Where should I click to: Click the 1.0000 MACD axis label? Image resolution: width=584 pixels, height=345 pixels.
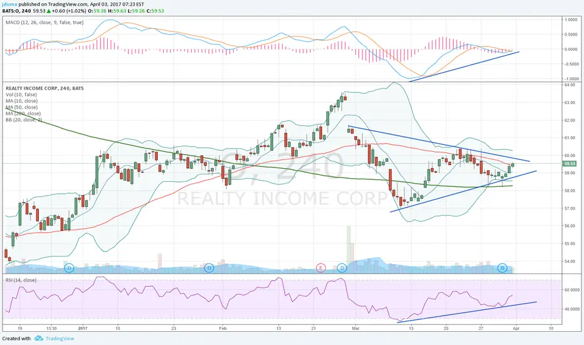(x=571, y=20)
